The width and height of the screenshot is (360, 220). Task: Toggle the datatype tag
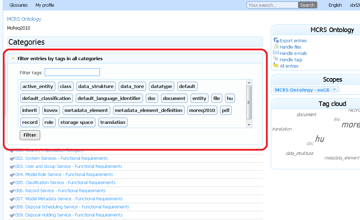(x=161, y=86)
